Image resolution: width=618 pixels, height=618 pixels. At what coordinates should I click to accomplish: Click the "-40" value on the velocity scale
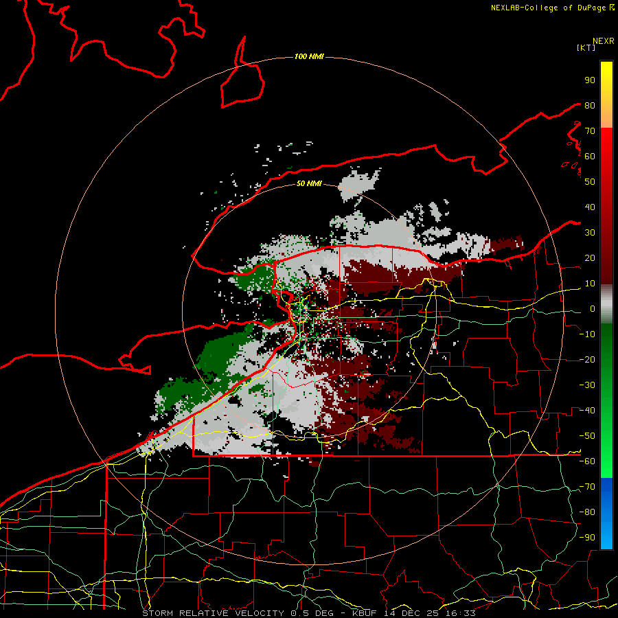(587, 411)
